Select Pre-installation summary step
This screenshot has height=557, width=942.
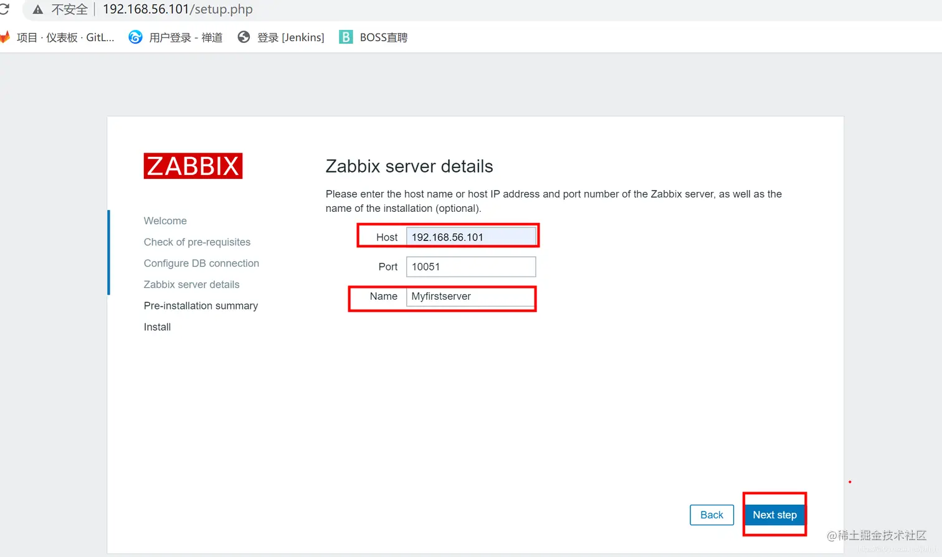point(201,305)
